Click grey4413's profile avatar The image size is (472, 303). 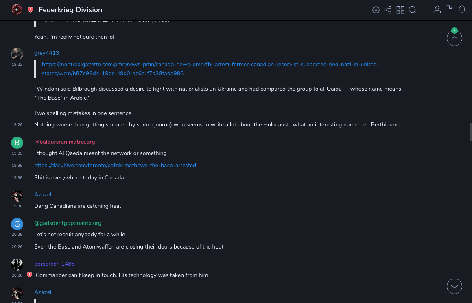point(17,54)
